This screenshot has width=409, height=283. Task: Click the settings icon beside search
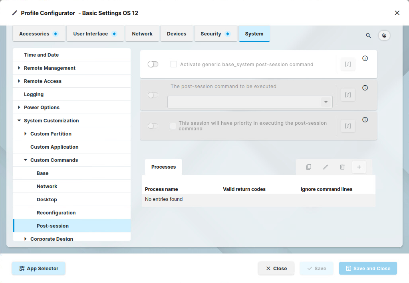384,35
